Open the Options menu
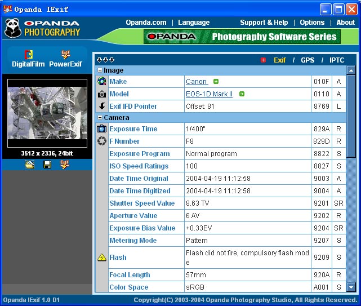361x306 pixels. 312,23
